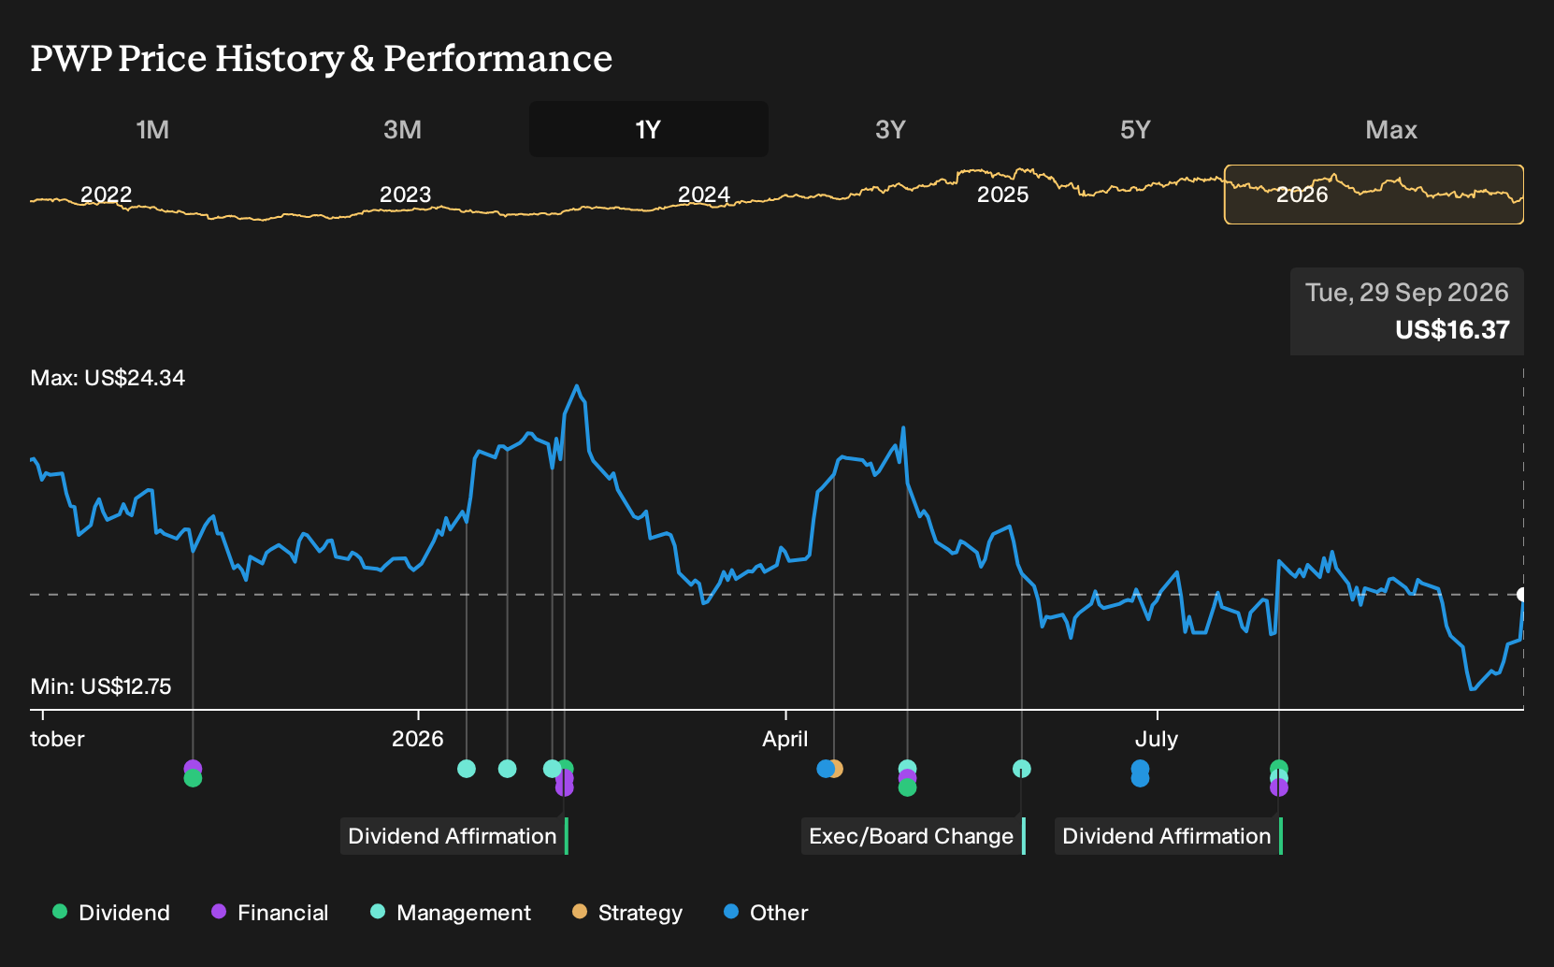Click the blue Other marker after April
This screenshot has height=967, width=1554.
tap(825, 769)
